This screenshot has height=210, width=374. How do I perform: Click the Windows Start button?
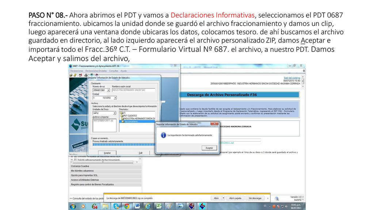click(x=73, y=206)
